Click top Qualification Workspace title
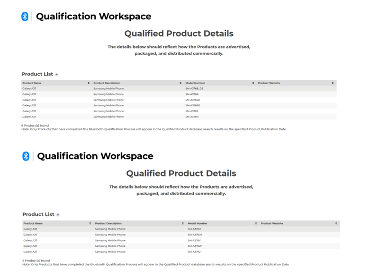Viewport: 369px width, 272px height. [x=93, y=17]
